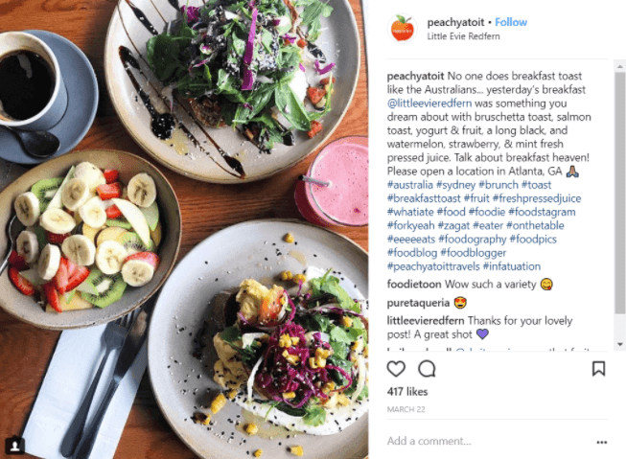
Task: Like the post with the heart icon
Action: click(396, 369)
